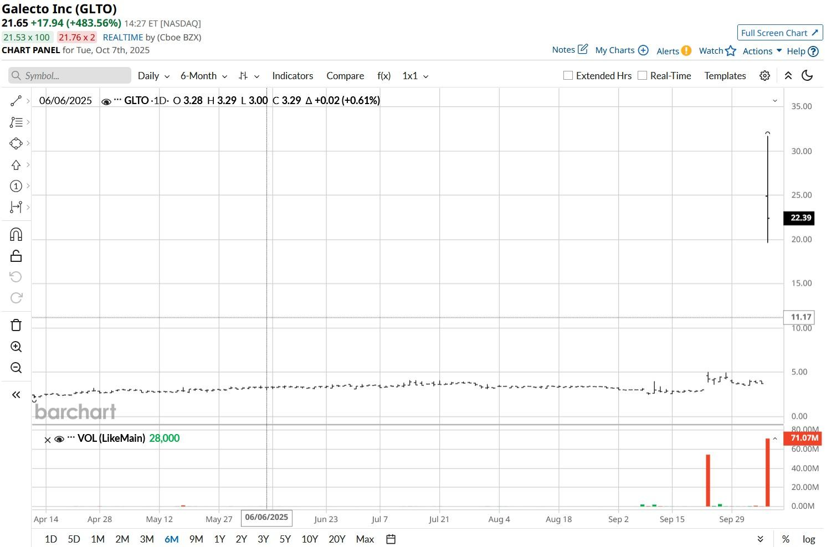Open VOL indicator options menu
The height and width of the screenshot is (547, 826).
click(70, 438)
